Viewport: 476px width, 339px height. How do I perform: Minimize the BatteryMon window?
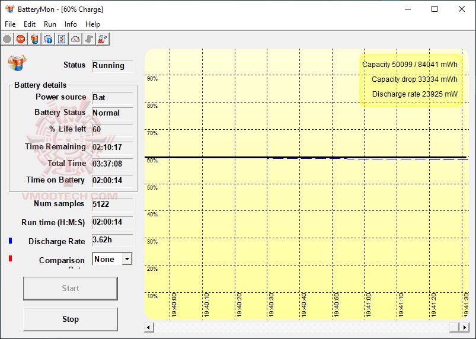pyautogui.click(x=408, y=9)
